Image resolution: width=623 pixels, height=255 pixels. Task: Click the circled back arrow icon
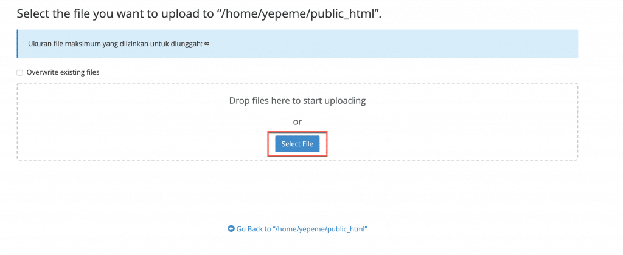pyautogui.click(x=231, y=229)
